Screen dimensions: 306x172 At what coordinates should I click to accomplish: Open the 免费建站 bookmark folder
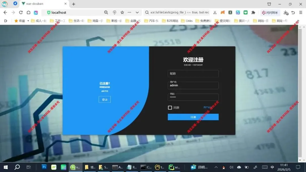point(203,21)
